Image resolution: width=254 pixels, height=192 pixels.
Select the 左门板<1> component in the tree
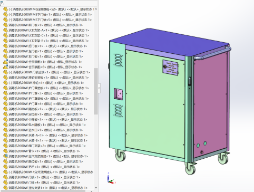pos(46,51)
